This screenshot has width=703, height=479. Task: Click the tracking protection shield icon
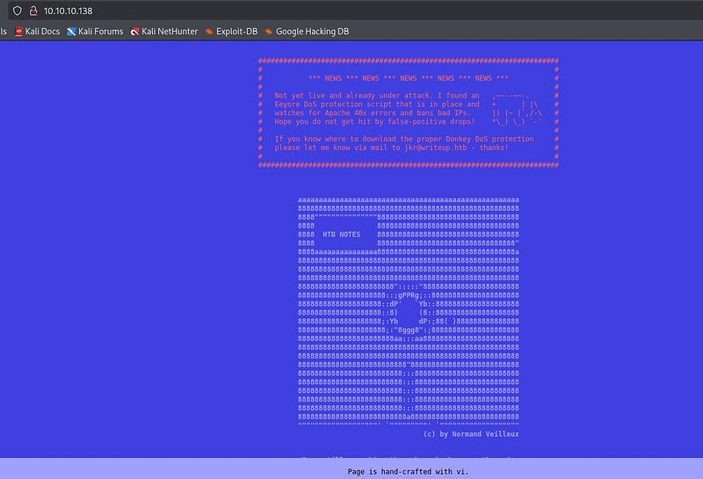17,11
